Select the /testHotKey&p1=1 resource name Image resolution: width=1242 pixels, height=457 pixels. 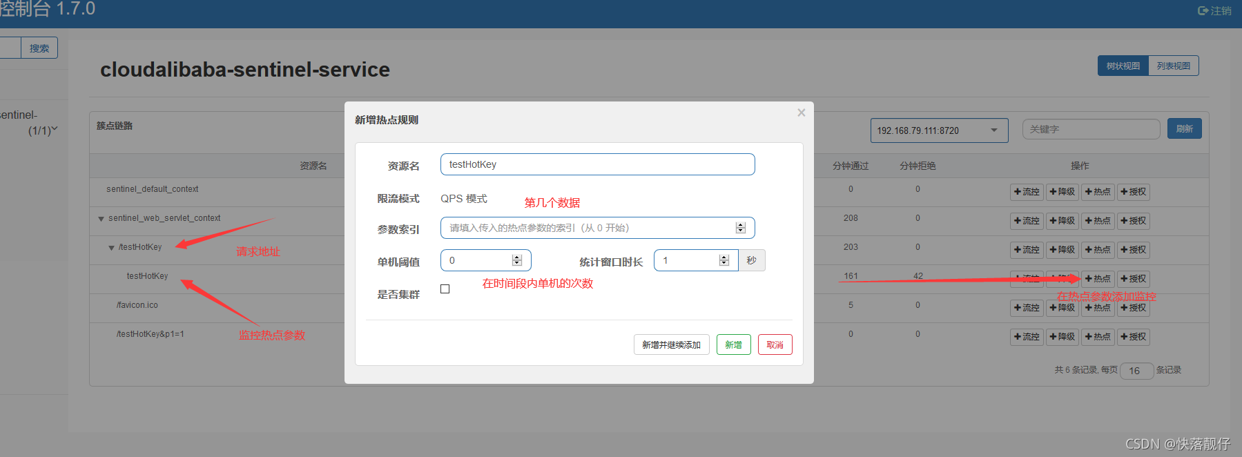pyautogui.click(x=150, y=334)
